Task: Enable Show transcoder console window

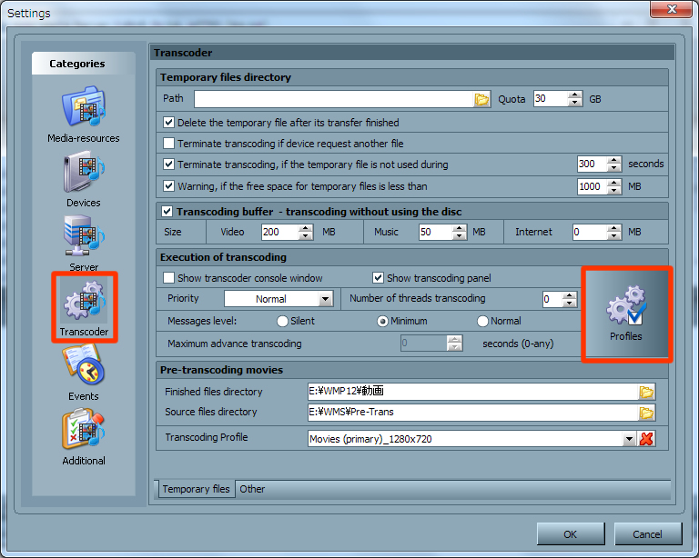Action: click(168, 278)
